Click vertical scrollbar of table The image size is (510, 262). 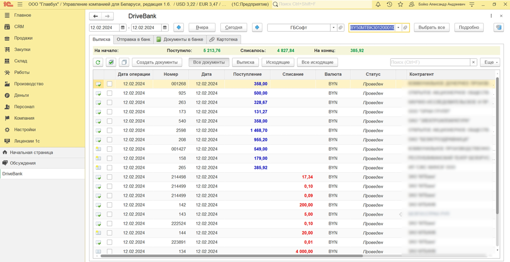coord(497,146)
